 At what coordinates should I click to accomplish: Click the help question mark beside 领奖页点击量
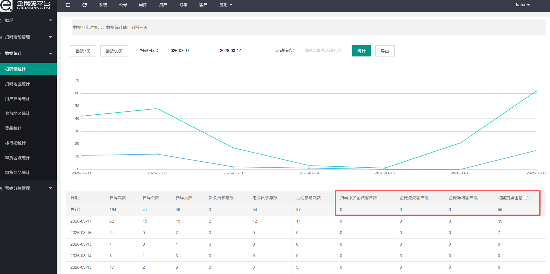click(x=526, y=198)
